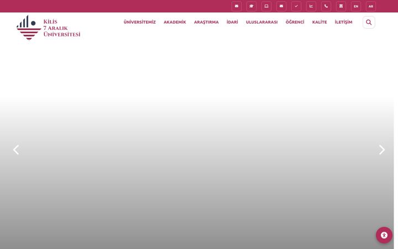This screenshot has height=249, width=398.
Task: Go to next slide with right arrow
Action: [x=382, y=149]
